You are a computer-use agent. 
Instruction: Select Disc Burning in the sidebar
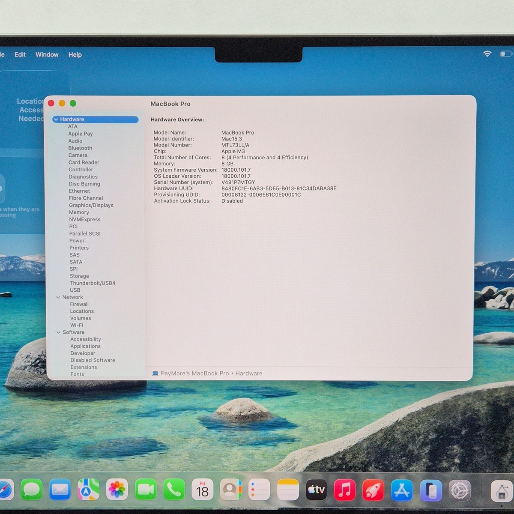(84, 184)
